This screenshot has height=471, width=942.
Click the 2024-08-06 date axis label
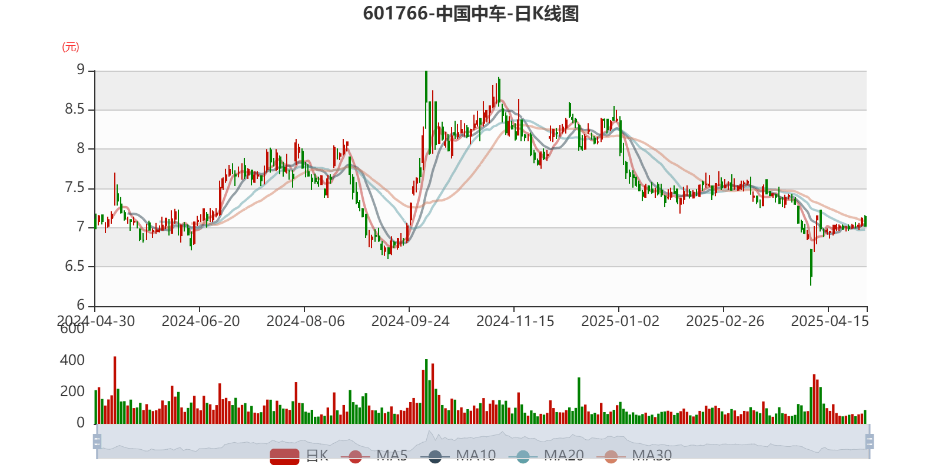pos(306,321)
